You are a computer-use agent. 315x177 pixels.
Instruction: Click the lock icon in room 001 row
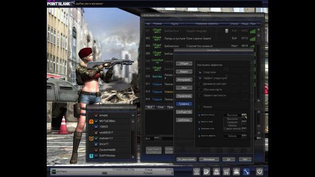coord(226,30)
